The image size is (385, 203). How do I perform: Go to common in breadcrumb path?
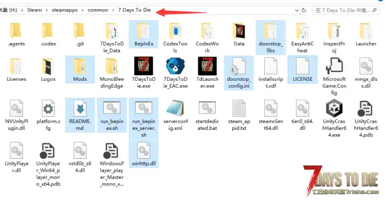click(98, 10)
